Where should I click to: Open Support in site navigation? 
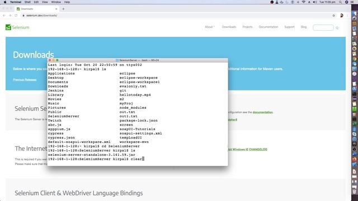pyautogui.click(x=289, y=27)
